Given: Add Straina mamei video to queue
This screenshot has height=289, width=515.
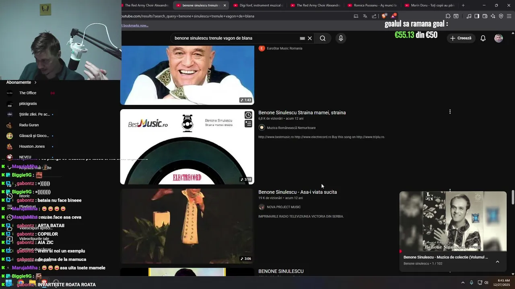Looking at the screenshot, I should (x=248, y=124).
